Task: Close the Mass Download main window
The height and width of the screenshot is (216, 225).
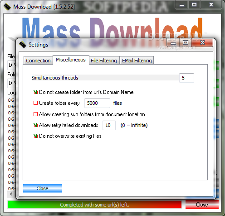Action: click(211, 5)
